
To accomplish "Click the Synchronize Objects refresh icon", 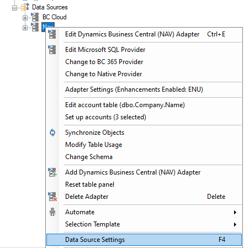I will [x=52, y=133].
